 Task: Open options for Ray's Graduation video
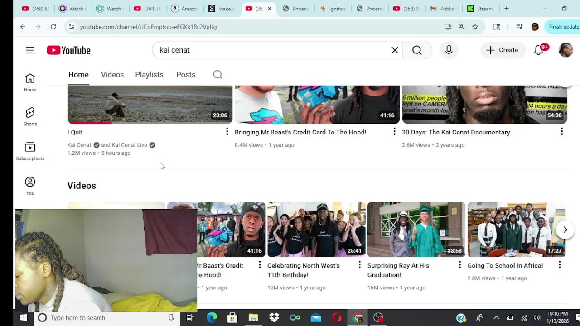pyautogui.click(x=460, y=265)
